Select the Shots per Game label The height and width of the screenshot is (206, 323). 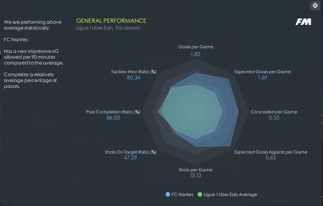coord(195,170)
